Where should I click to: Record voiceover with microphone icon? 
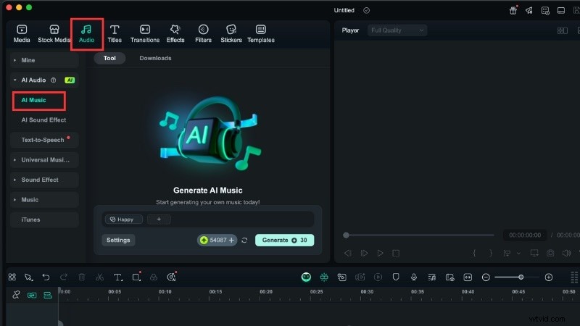(x=413, y=277)
